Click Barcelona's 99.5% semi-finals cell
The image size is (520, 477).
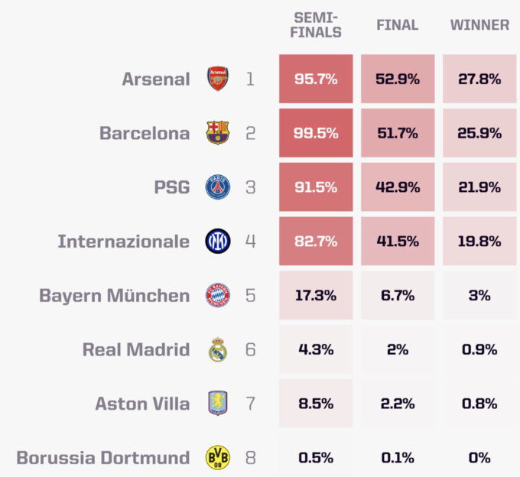point(316,133)
